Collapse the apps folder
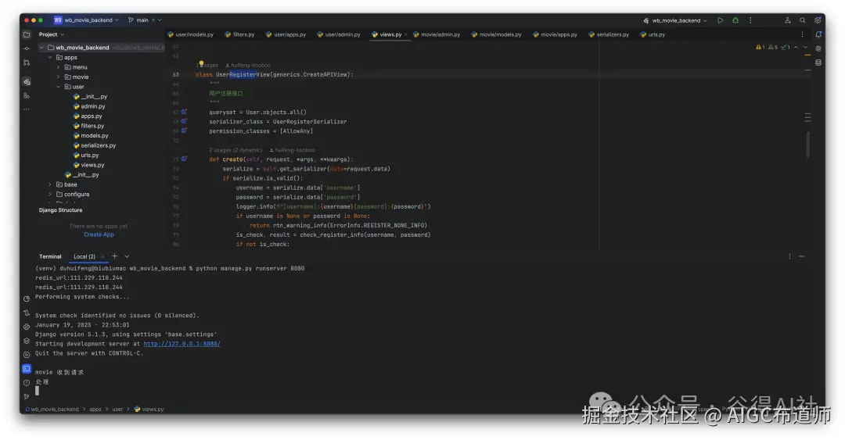Screen dimensions: 845x440 (x=50, y=58)
